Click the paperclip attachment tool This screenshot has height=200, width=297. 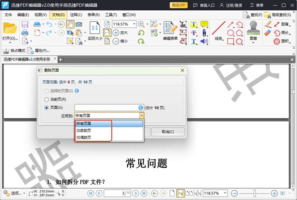click(x=204, y=33)
